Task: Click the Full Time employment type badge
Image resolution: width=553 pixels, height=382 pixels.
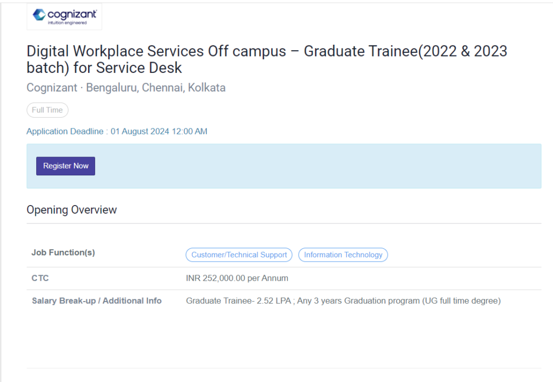Action: click(47, 110)
